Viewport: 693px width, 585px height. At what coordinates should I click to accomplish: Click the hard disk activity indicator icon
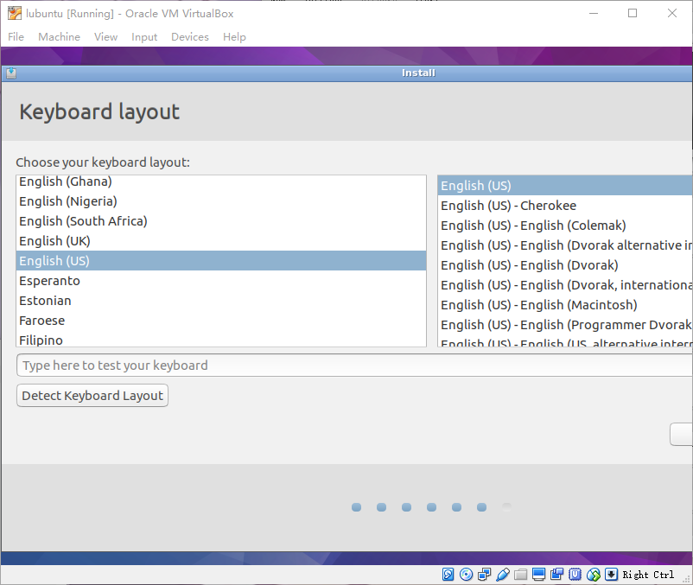click(448, 575)
